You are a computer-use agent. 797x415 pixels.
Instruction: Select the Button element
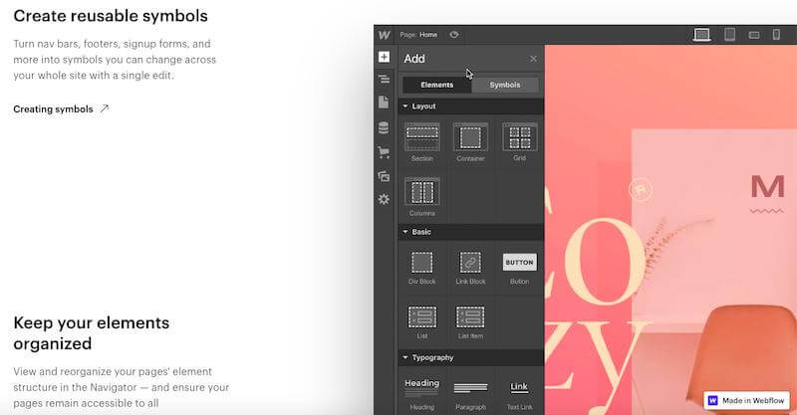pos(519,268)
